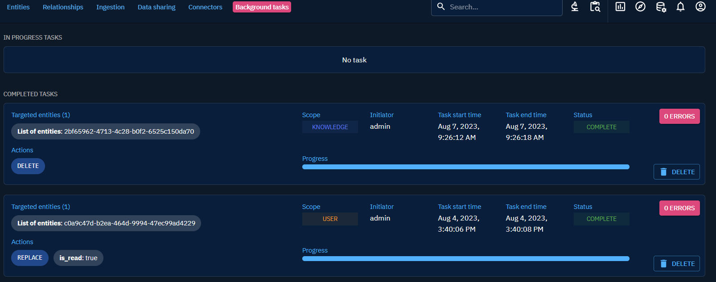Click the microscope investigation icon
Screen dimensions: 716x282
click(x=575, y=7)
